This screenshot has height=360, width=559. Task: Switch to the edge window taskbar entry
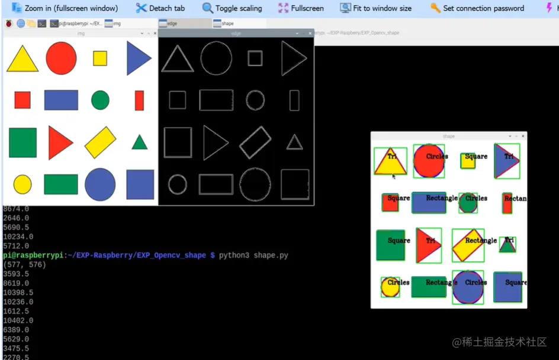click(x=185, y=24)
